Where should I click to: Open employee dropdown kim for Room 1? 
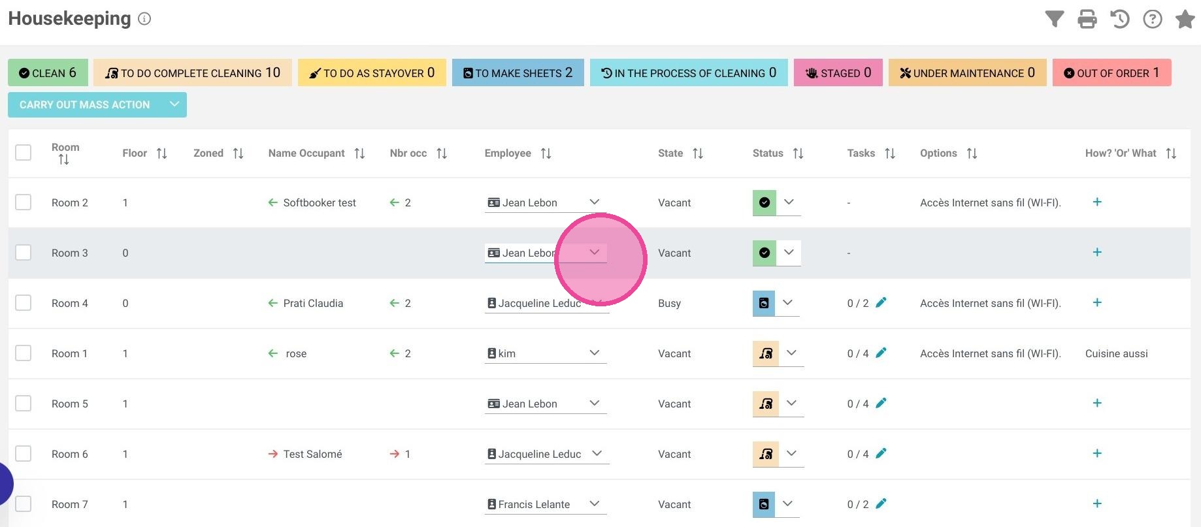(x=546, y=353)
